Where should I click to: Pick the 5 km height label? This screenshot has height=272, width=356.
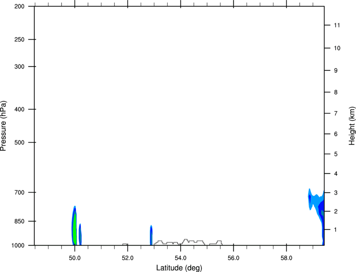tap(336, 154)
